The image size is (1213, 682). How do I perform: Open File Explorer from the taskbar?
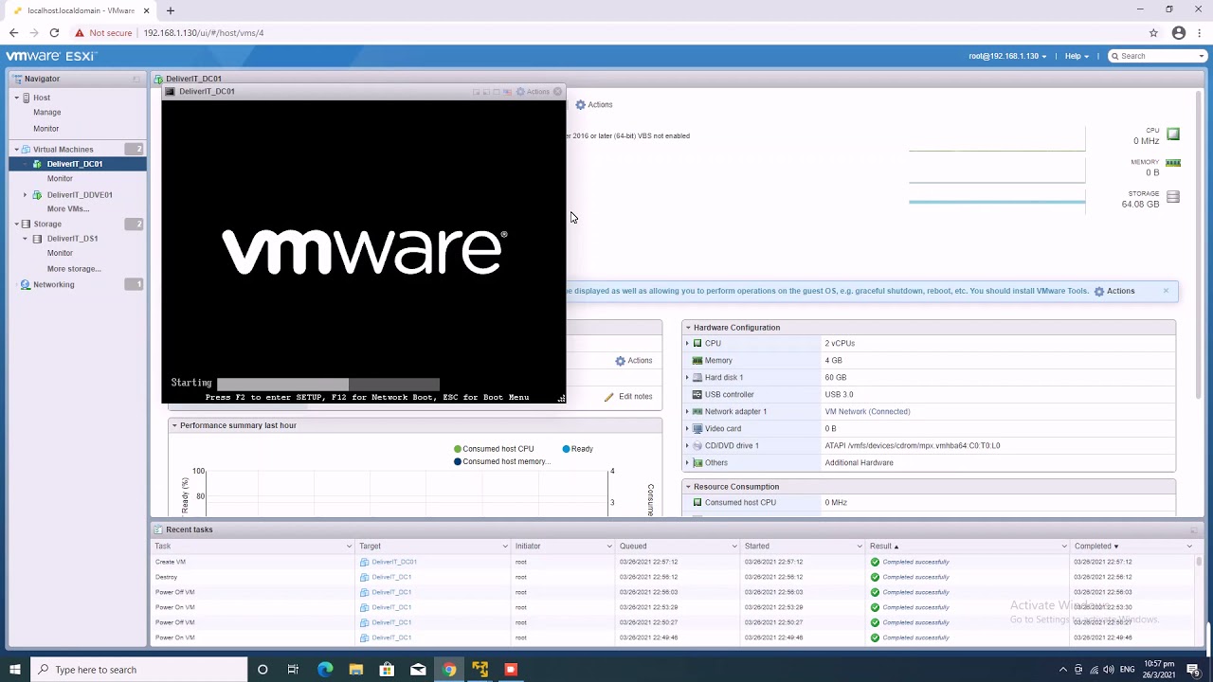coord(356,670)
